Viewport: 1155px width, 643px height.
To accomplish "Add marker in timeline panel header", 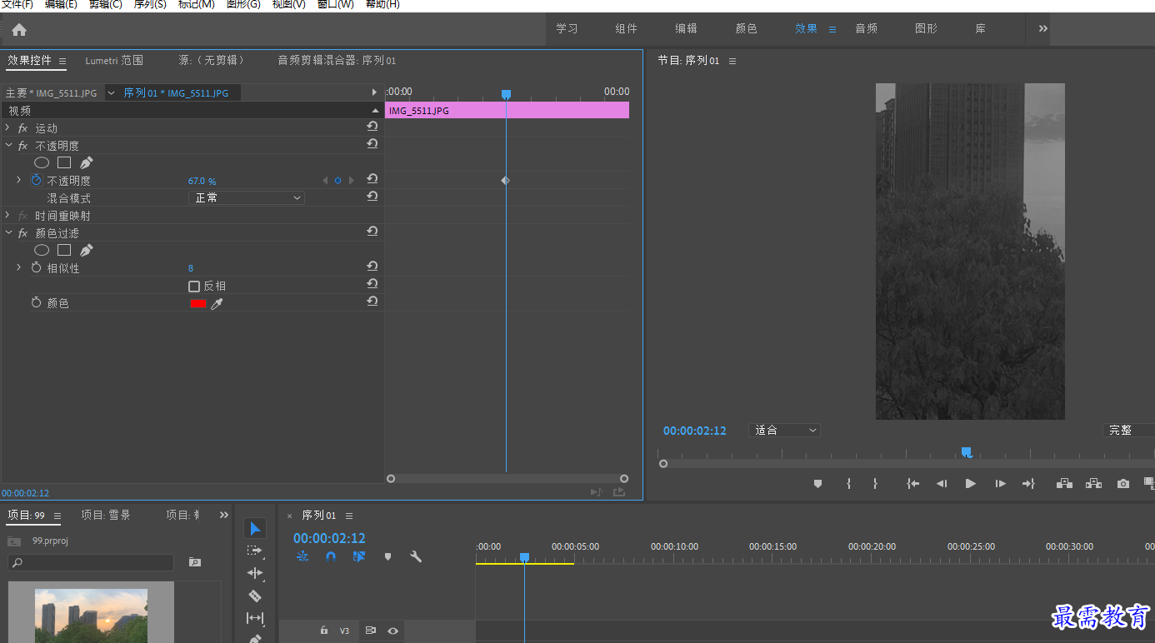I will (x=387, y=556).
